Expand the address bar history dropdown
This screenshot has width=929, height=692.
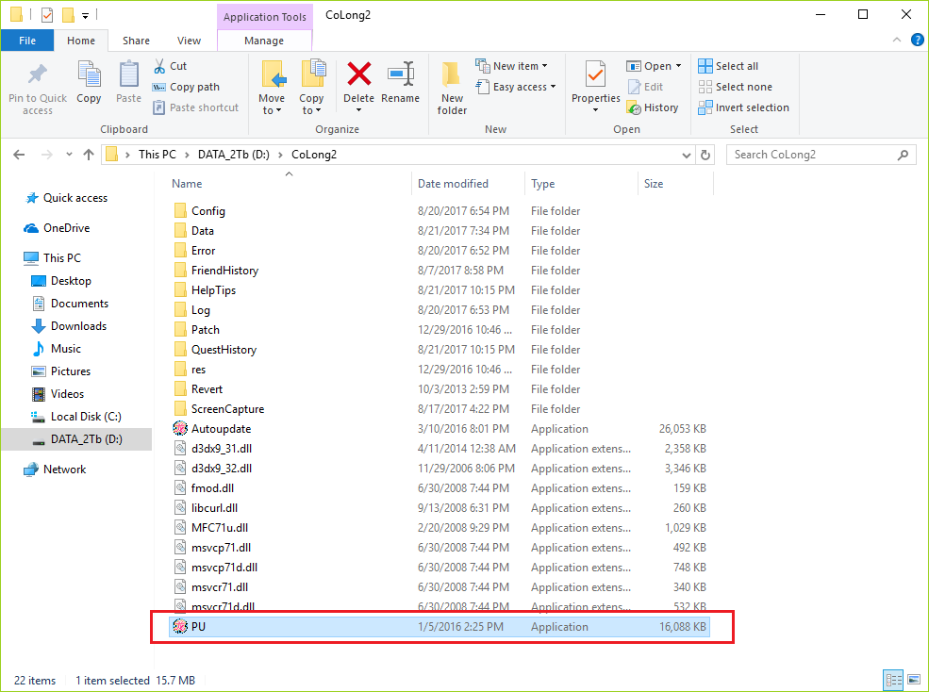point(686,156)
